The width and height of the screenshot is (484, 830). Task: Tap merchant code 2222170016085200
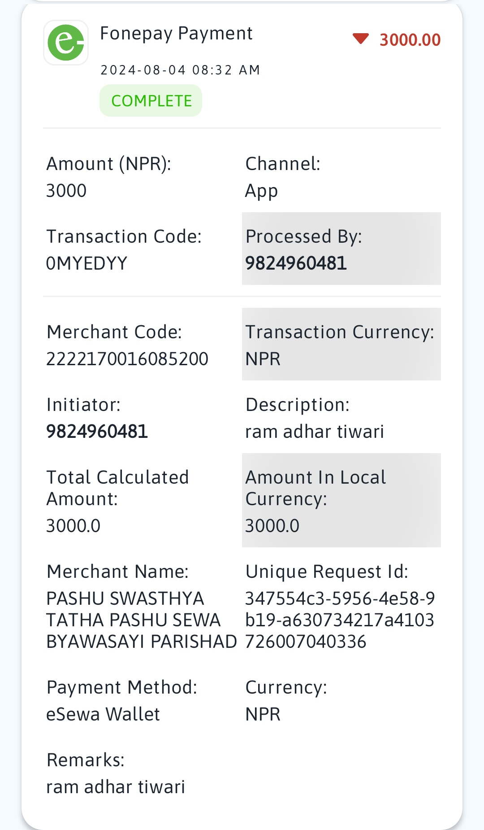coord(127,359)
